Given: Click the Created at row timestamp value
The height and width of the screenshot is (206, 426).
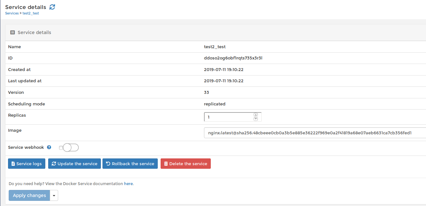Looking at the screenshot, I should pyautogui.click(x=224, y=70).
